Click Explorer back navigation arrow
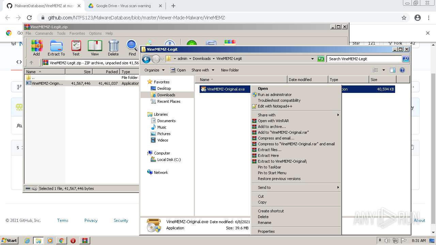436x245 pixels. point(146,59)
